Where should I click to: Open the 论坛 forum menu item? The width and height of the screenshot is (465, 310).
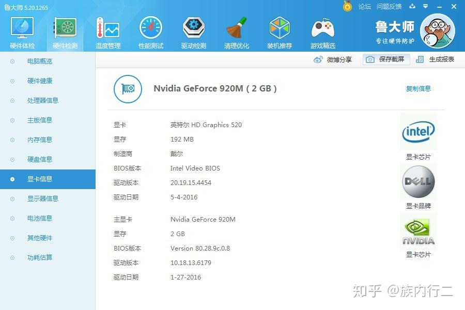(365, 7)
